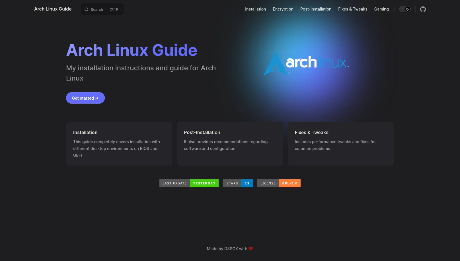This screenshot has height=261, width=460.
Task: Open the Post-Installation feature card
Action: pos(230,144)
